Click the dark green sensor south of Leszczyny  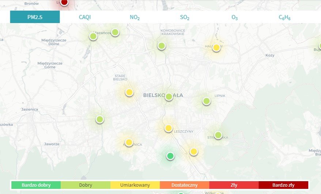(x=170, y=156)
